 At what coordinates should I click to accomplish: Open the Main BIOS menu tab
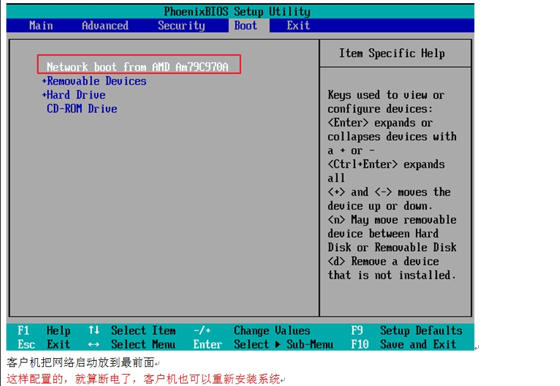[x=41, y=26]
